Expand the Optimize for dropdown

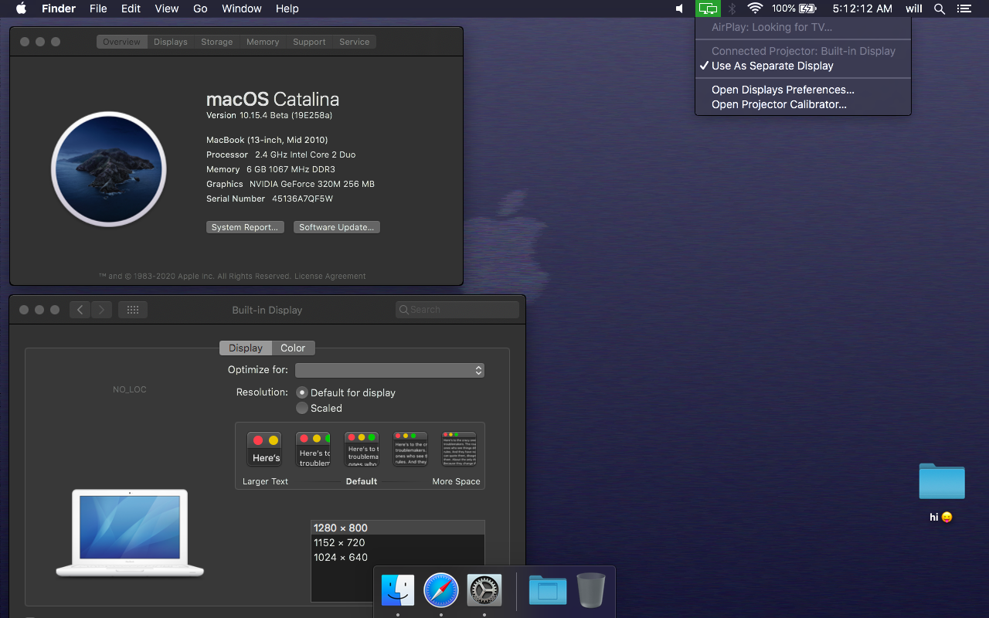[390, 370]
